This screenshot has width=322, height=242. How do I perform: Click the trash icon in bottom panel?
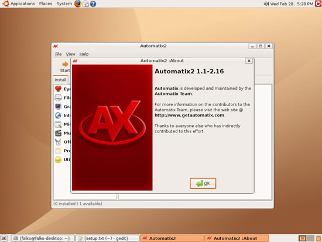pos(318,238)
